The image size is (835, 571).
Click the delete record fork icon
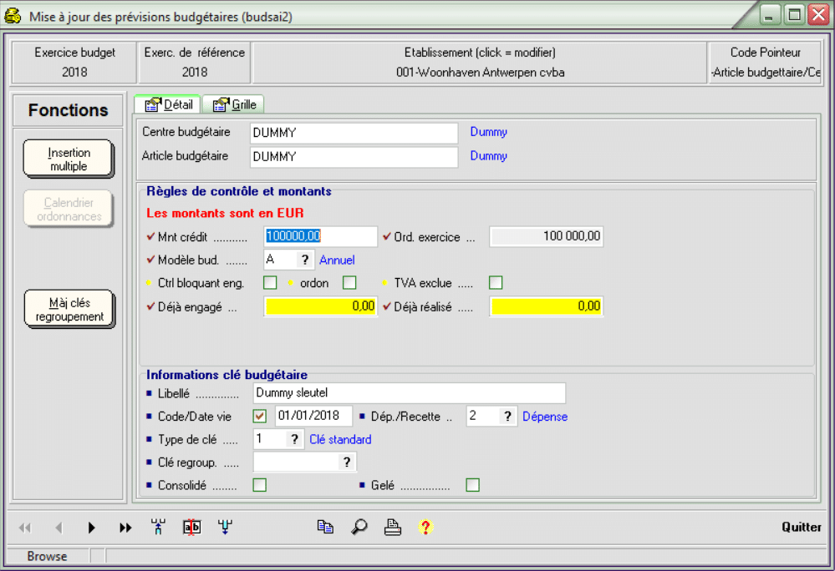click(226, 527)
